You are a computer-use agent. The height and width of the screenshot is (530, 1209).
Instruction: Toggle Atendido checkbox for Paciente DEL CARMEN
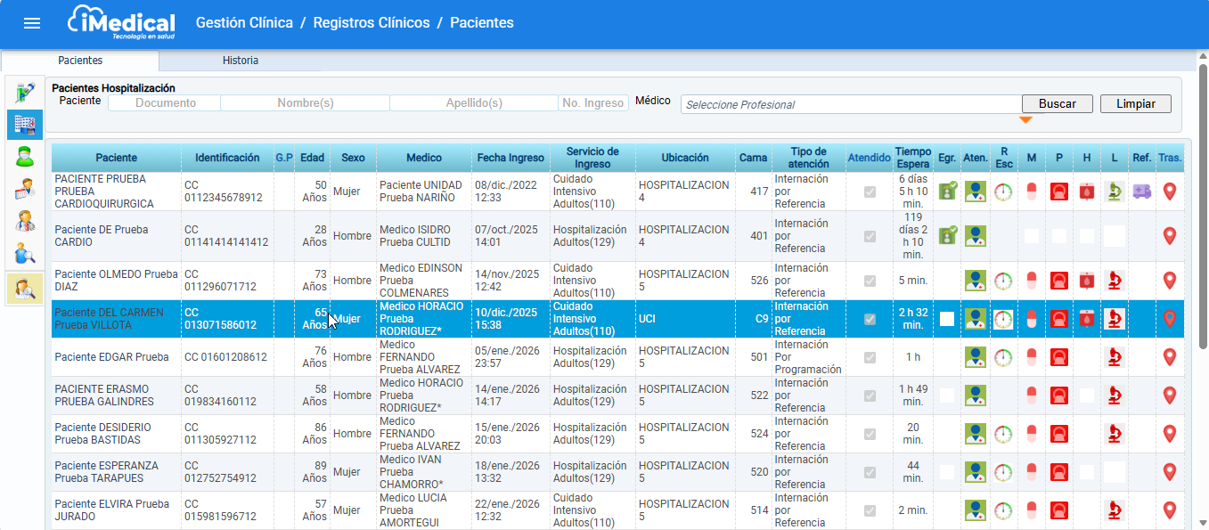tap(870, 319)
